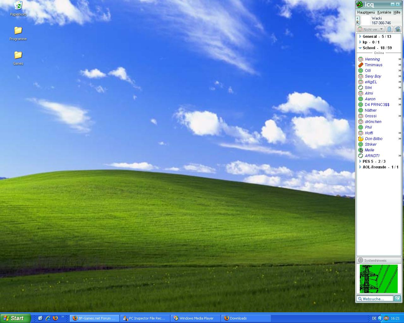Switch to Downloads taskbar button

pos(246,318)
